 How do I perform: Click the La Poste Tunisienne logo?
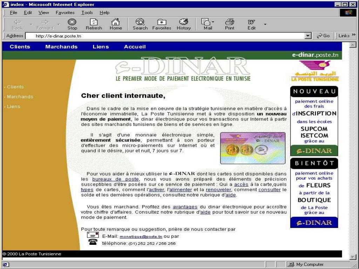(315, 71)
